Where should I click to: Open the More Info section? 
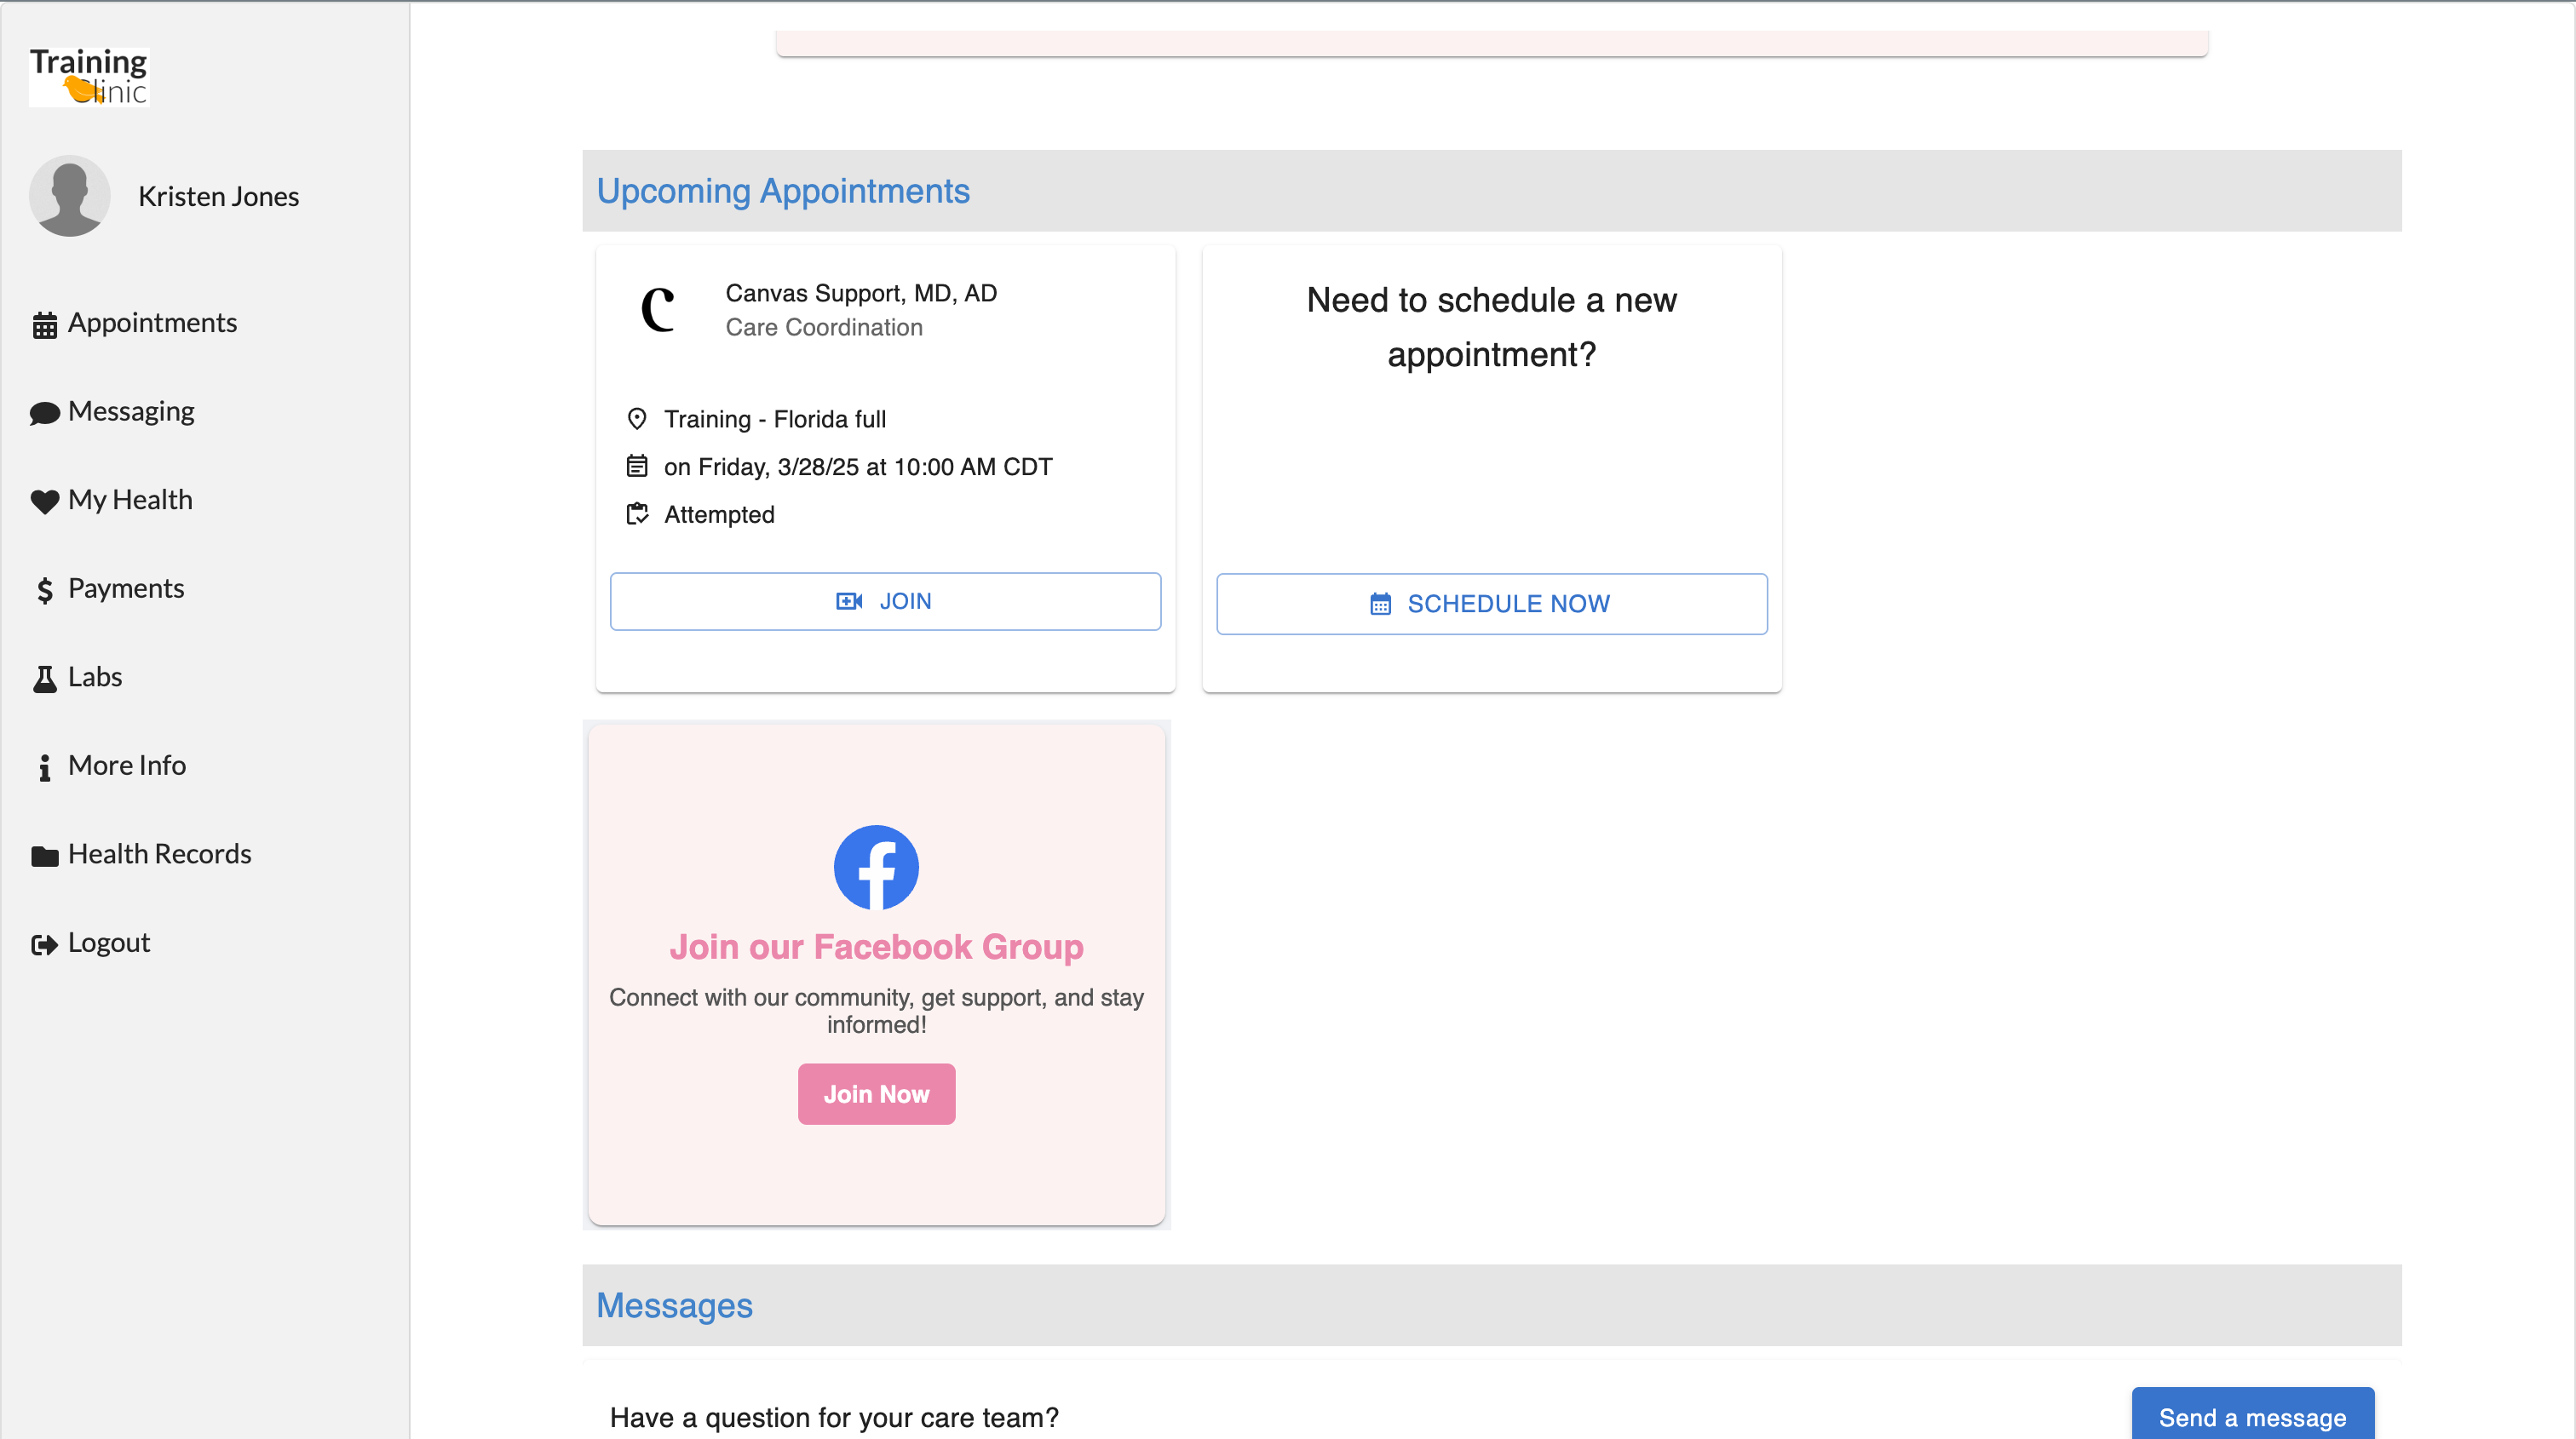(127, 765)
